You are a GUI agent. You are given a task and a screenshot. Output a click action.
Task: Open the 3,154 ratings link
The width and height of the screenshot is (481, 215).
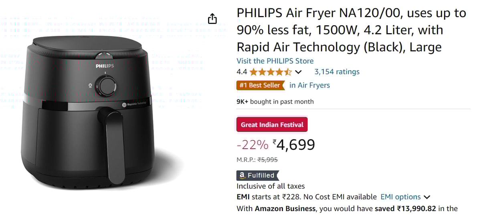(x=337, y=72)
